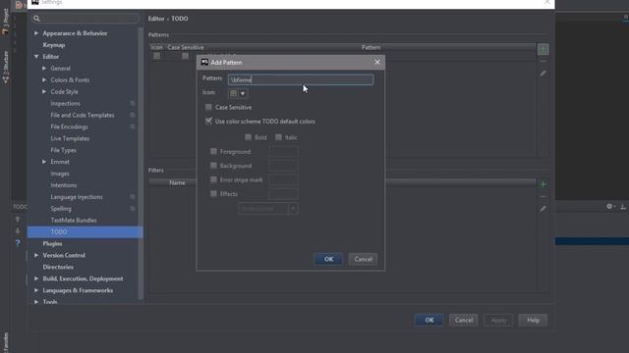
Task: Pick the Foreground color swatch
Action: click(284, 152)
